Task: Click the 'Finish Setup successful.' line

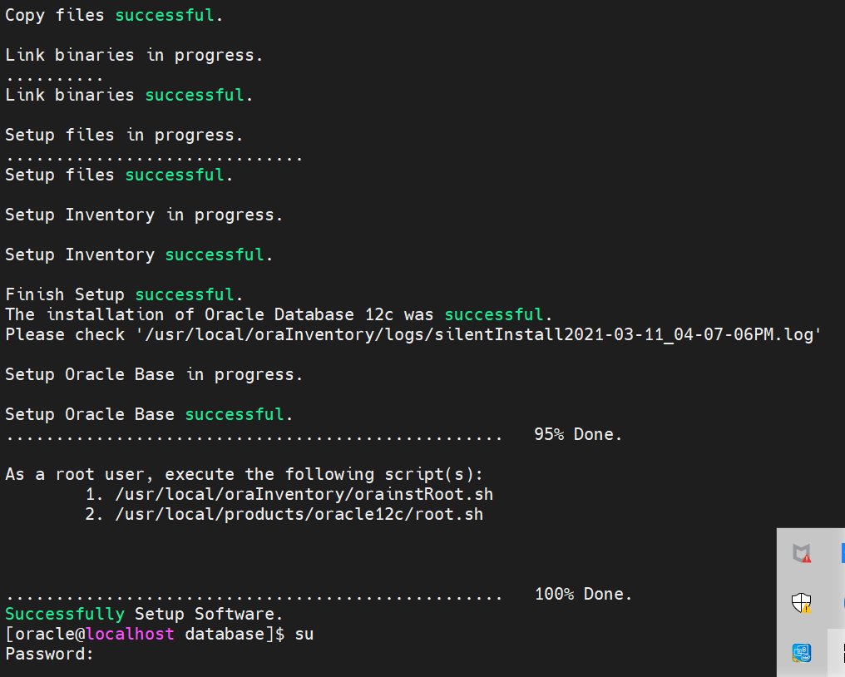Action: (124, 294)
